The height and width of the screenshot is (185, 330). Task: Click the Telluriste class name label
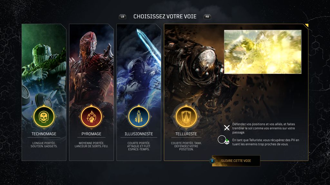pyautogui.click(x=186, y=134)
